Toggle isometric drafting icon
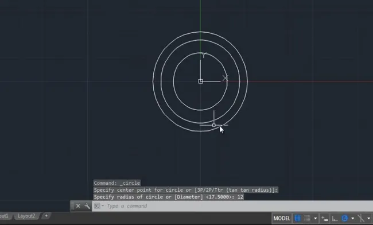The width and height of the screenshot is (373, 225). click(361, 218)
